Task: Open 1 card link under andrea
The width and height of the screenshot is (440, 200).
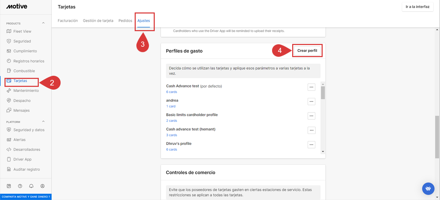Action: point(171,106)
